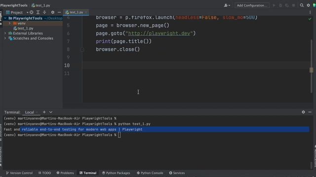Open the user account icon menu
Viewport: 316px width, 177px height.
(227, 5)
